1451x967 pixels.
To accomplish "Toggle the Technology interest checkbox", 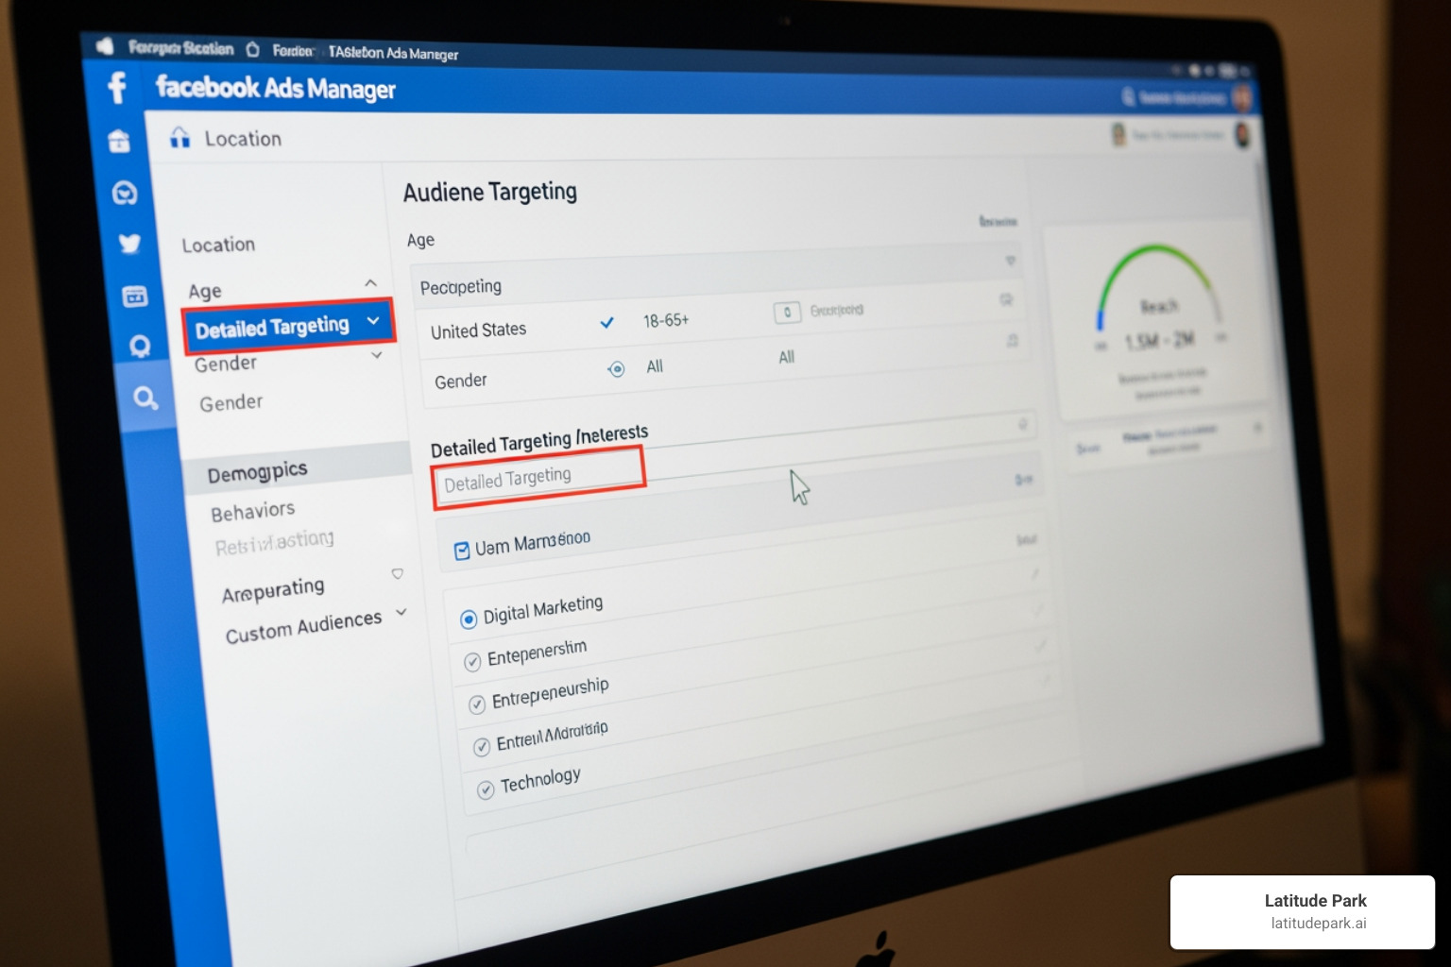I will coord(486,789).
